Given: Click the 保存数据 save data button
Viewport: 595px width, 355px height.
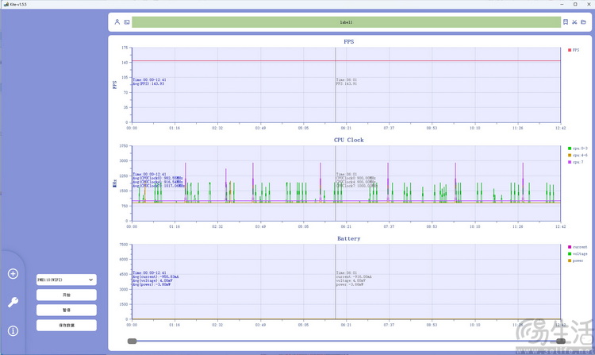Looking at the screenshot, I should [66, 325].
